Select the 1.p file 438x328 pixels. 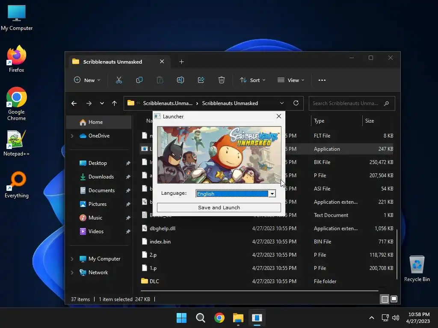tap(267, 268)
